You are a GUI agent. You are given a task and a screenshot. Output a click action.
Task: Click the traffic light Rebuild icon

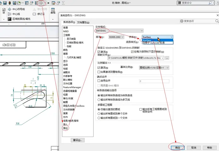[10, 3]
